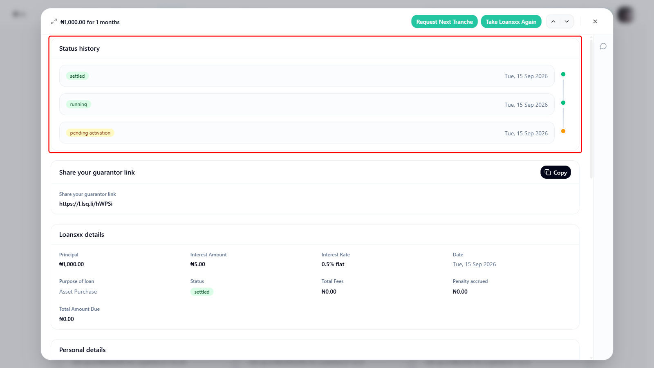Click the Interest Amount value ₦5.00

[198, 264]
